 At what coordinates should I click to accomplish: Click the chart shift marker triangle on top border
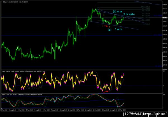click(x=117, y=1)
